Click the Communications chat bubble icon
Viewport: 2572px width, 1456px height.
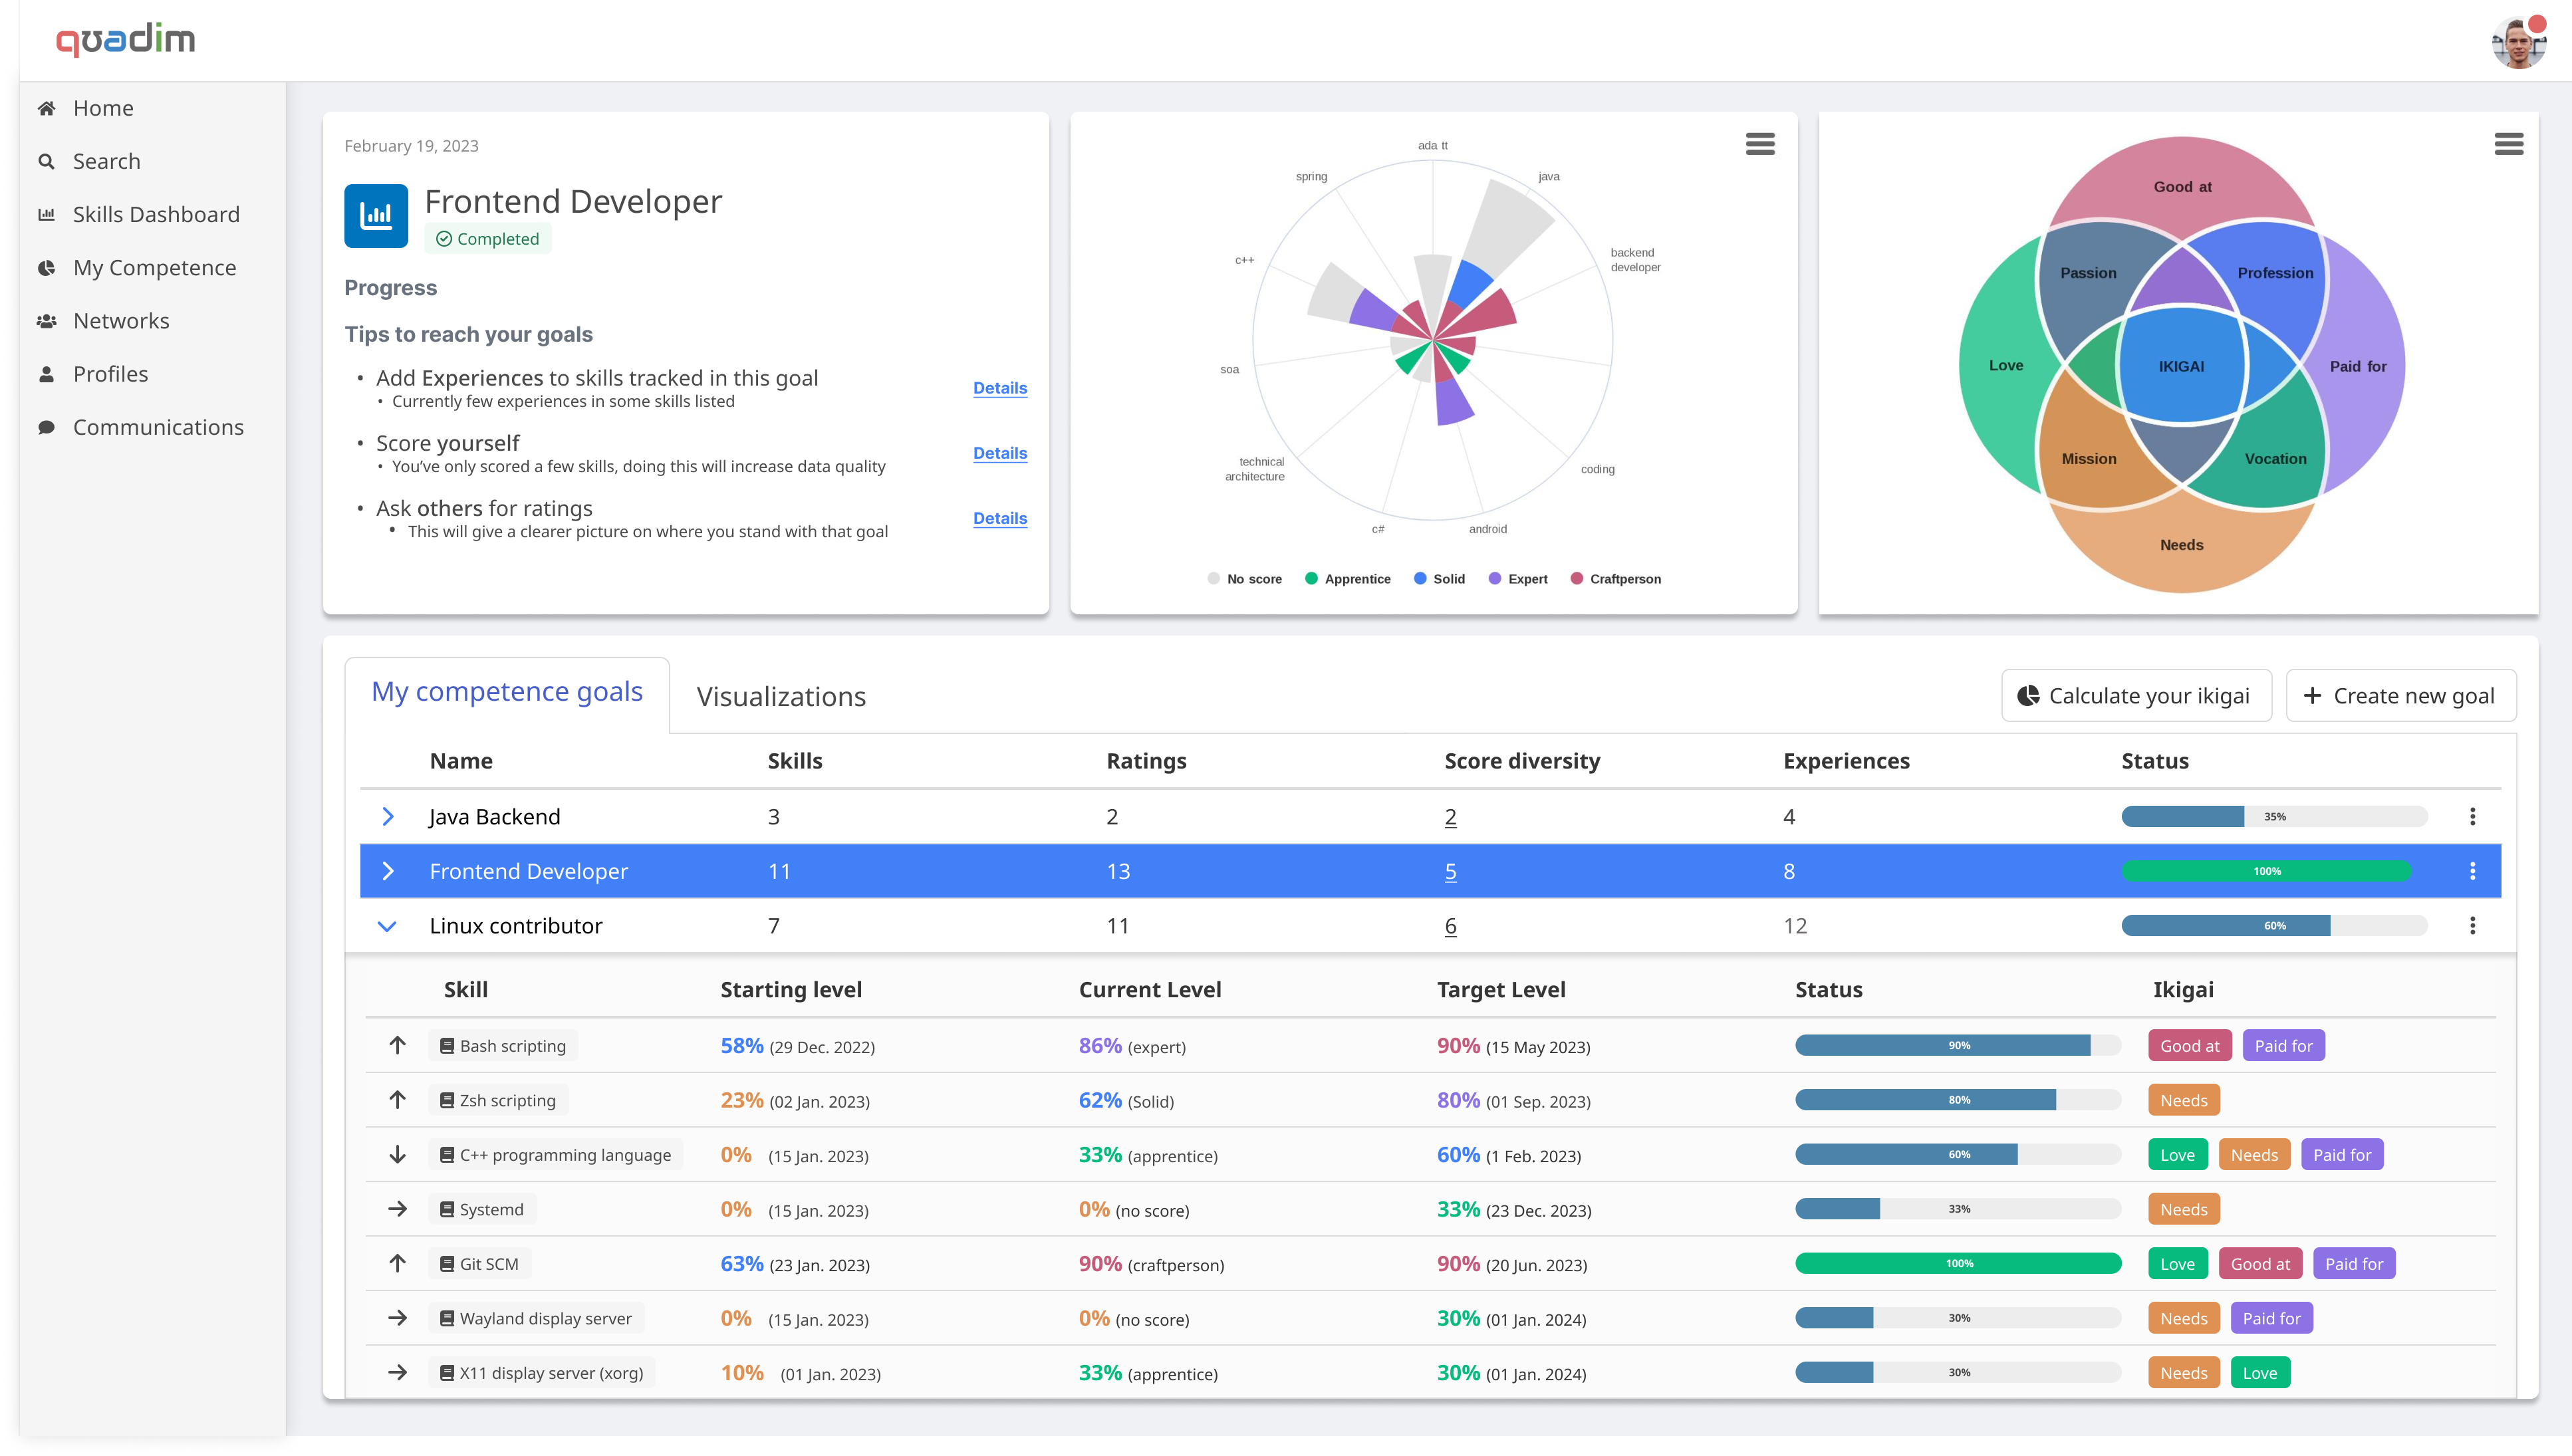46,427
